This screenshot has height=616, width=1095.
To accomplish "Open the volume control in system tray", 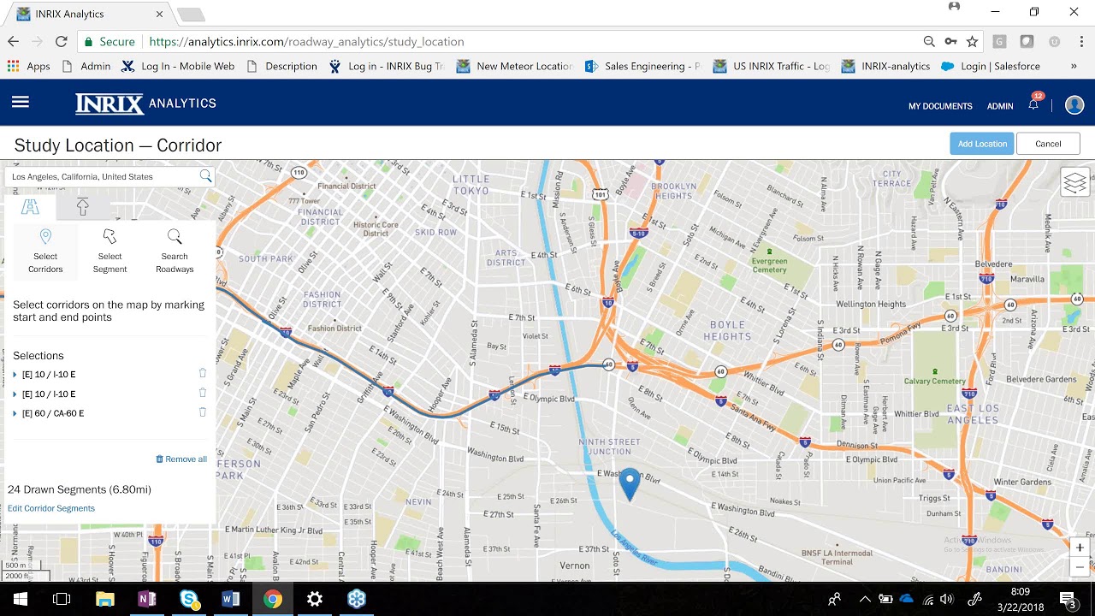I will tap(946, 599).
